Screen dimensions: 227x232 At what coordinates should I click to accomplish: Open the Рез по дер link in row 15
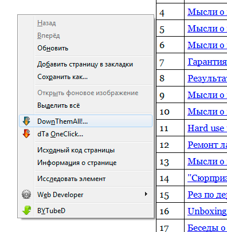(207, 195)
